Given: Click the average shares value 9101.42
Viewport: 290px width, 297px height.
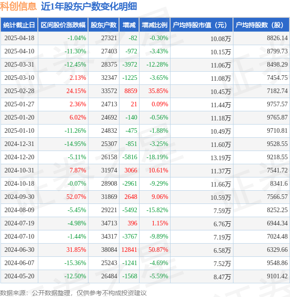Looking at the screenshot, I should point(277,276).
